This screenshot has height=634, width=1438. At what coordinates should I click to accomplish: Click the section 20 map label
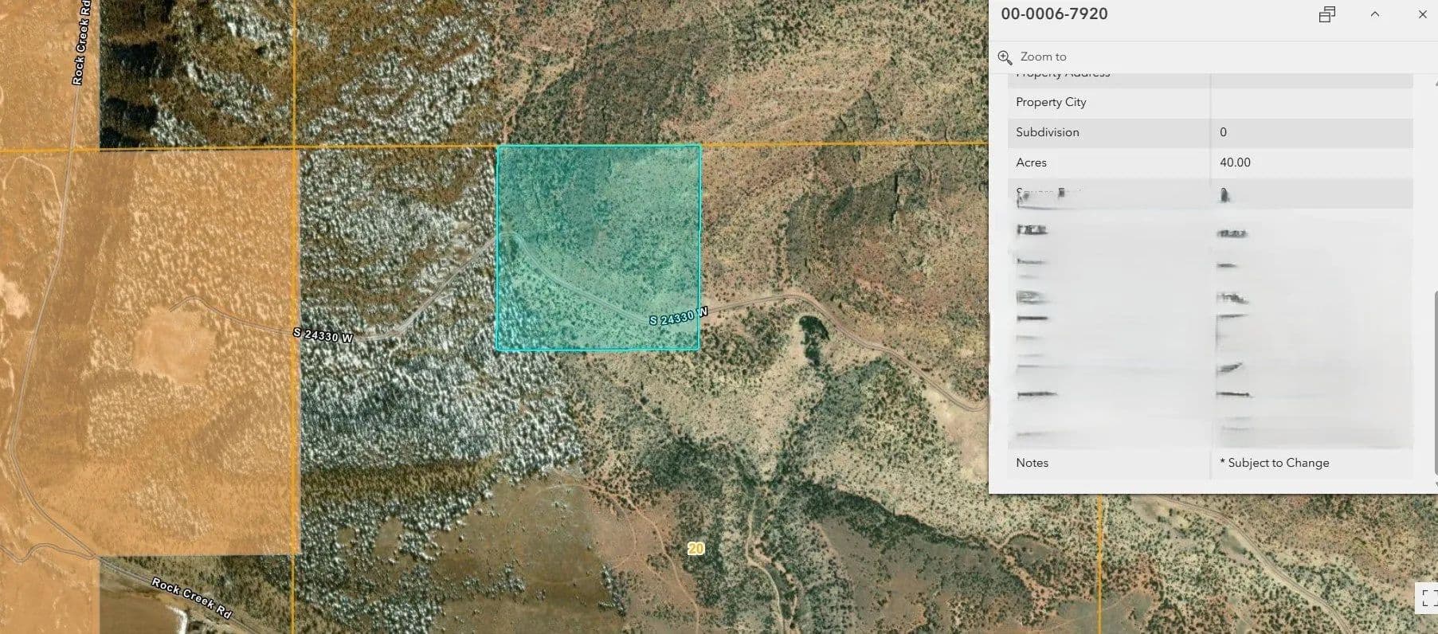point(695,549)
